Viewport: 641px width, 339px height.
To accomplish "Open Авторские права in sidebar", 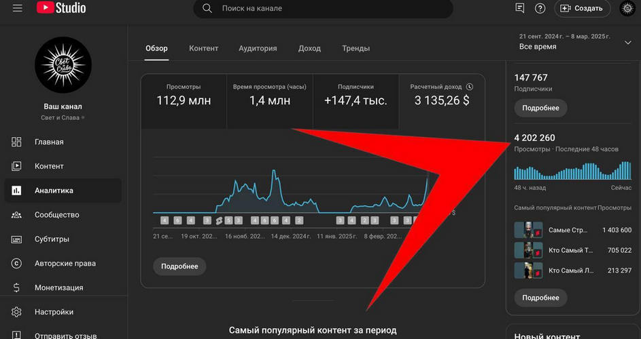I will [65, 264].
